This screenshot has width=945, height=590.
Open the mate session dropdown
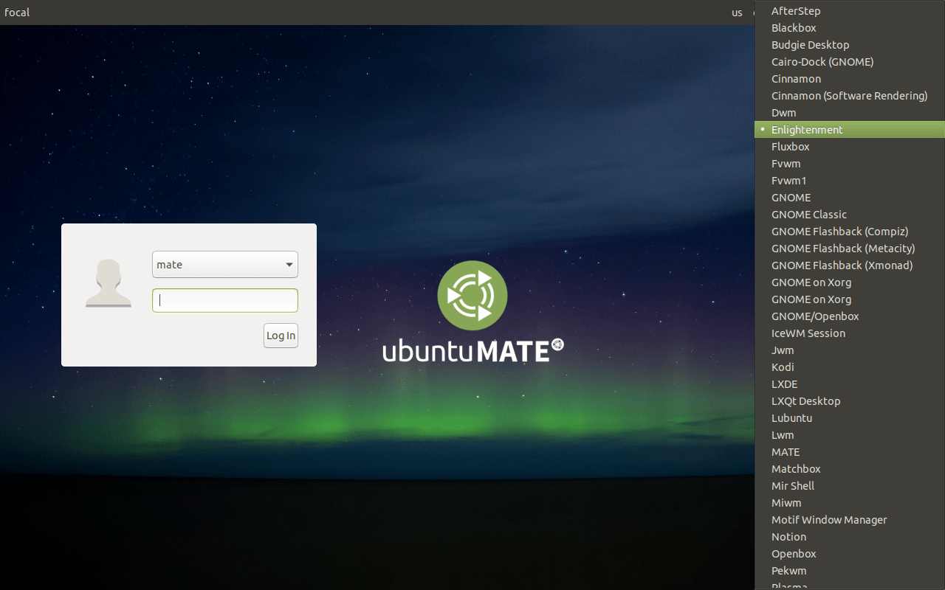224,264
